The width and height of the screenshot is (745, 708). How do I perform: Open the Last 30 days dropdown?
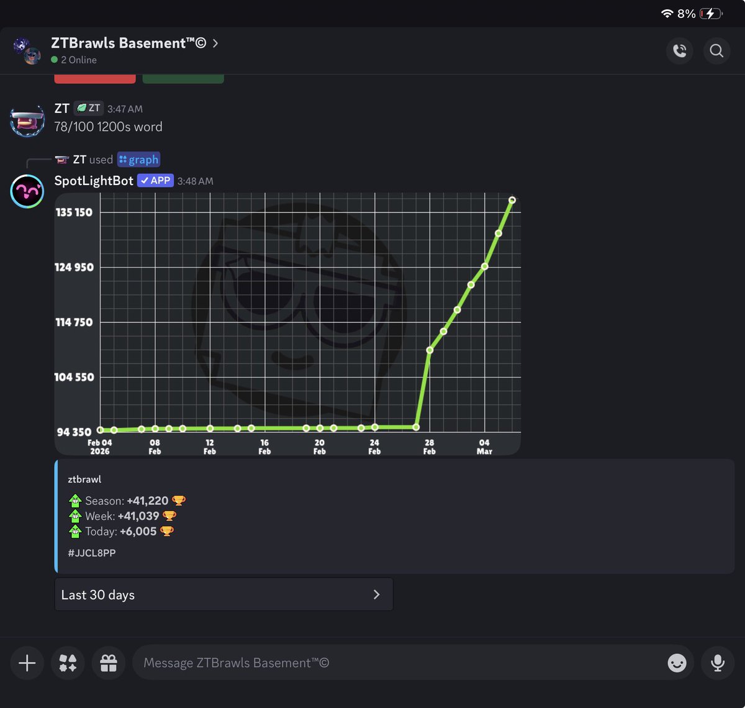(x=223, y=594)
